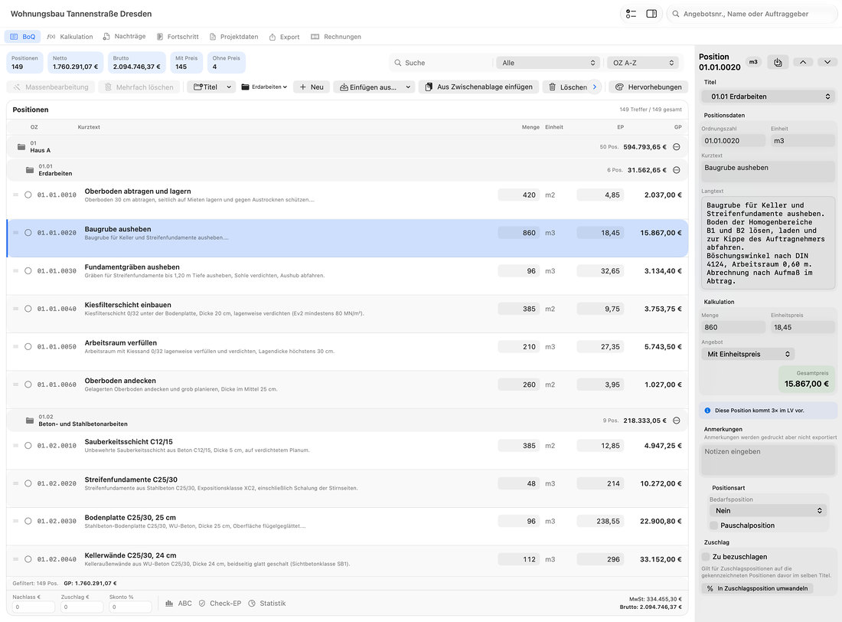Image resolution: width=842 pixels, height=622 pixels.
Task: Open options menu for Haus A group
Action: tap(677, 147)
